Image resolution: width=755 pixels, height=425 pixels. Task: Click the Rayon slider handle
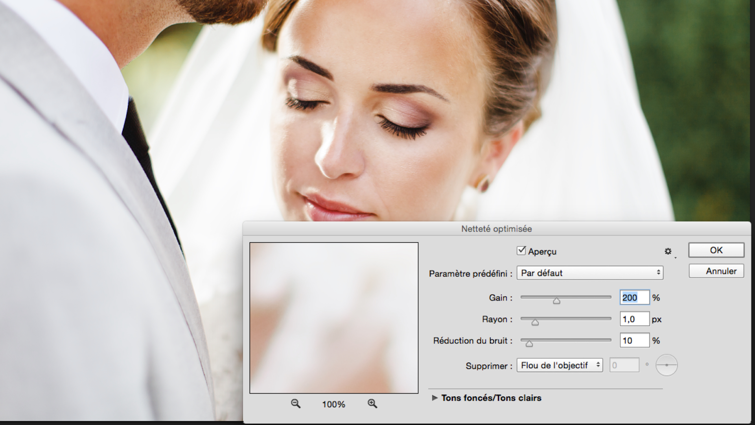[x=535, y=322]
